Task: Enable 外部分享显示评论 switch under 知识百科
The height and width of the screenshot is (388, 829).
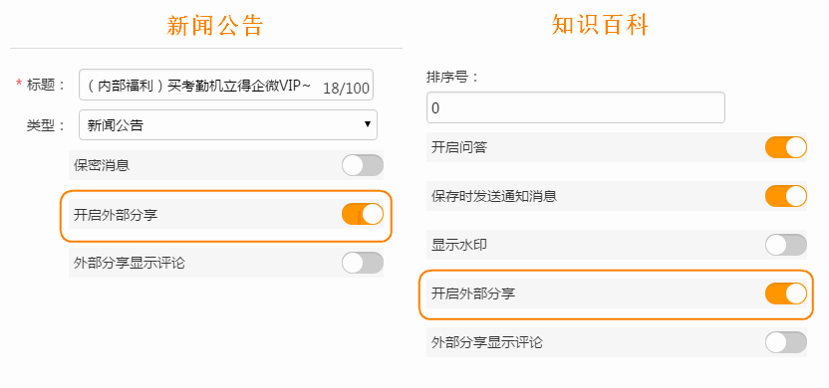Action: point(785,342)
